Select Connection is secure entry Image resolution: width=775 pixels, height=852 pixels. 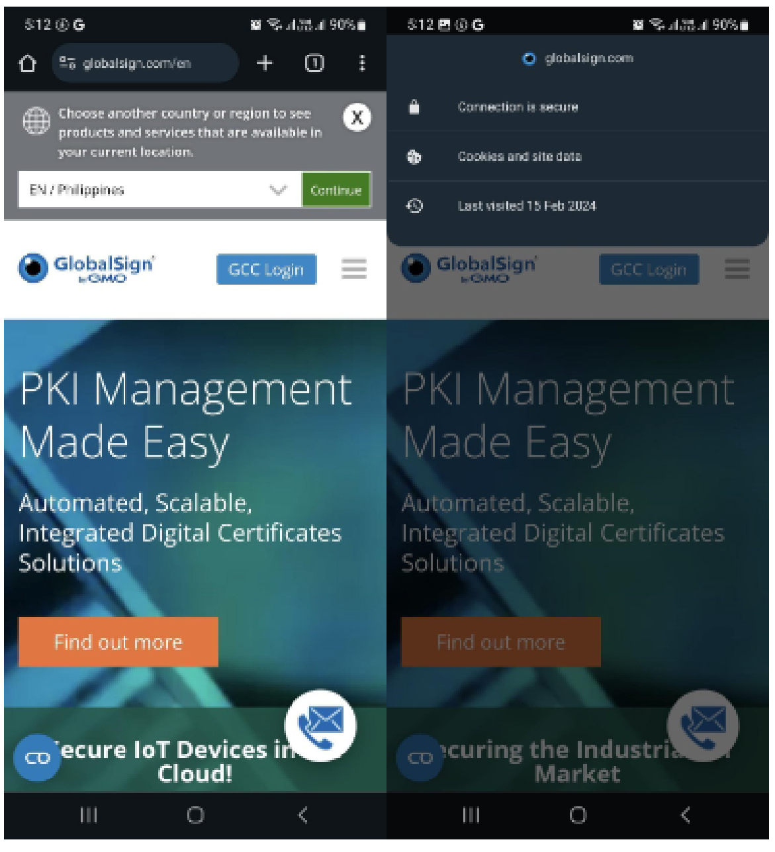coord(518,107)
